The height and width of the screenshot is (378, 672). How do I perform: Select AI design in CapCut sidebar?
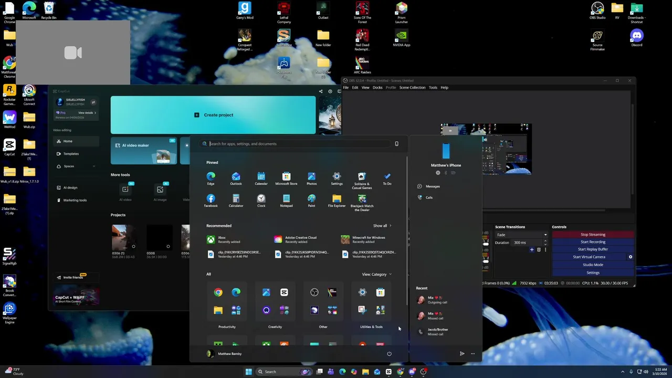coord(76,187)
